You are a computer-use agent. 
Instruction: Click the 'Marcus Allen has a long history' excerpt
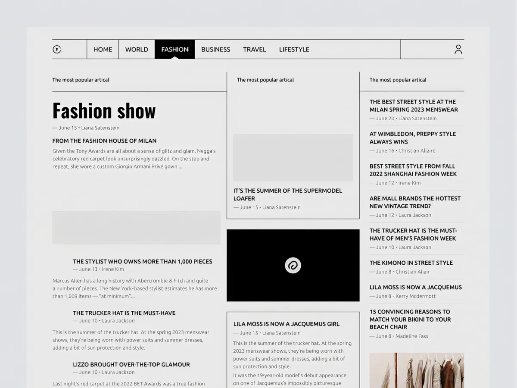pyautogui.click(x=135, y=288)
